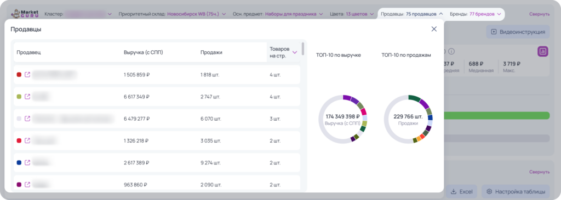This screenshot has width=561, height=200.
Task: Open external link for seller with 2 617 389 ₽
Action: 27,162
